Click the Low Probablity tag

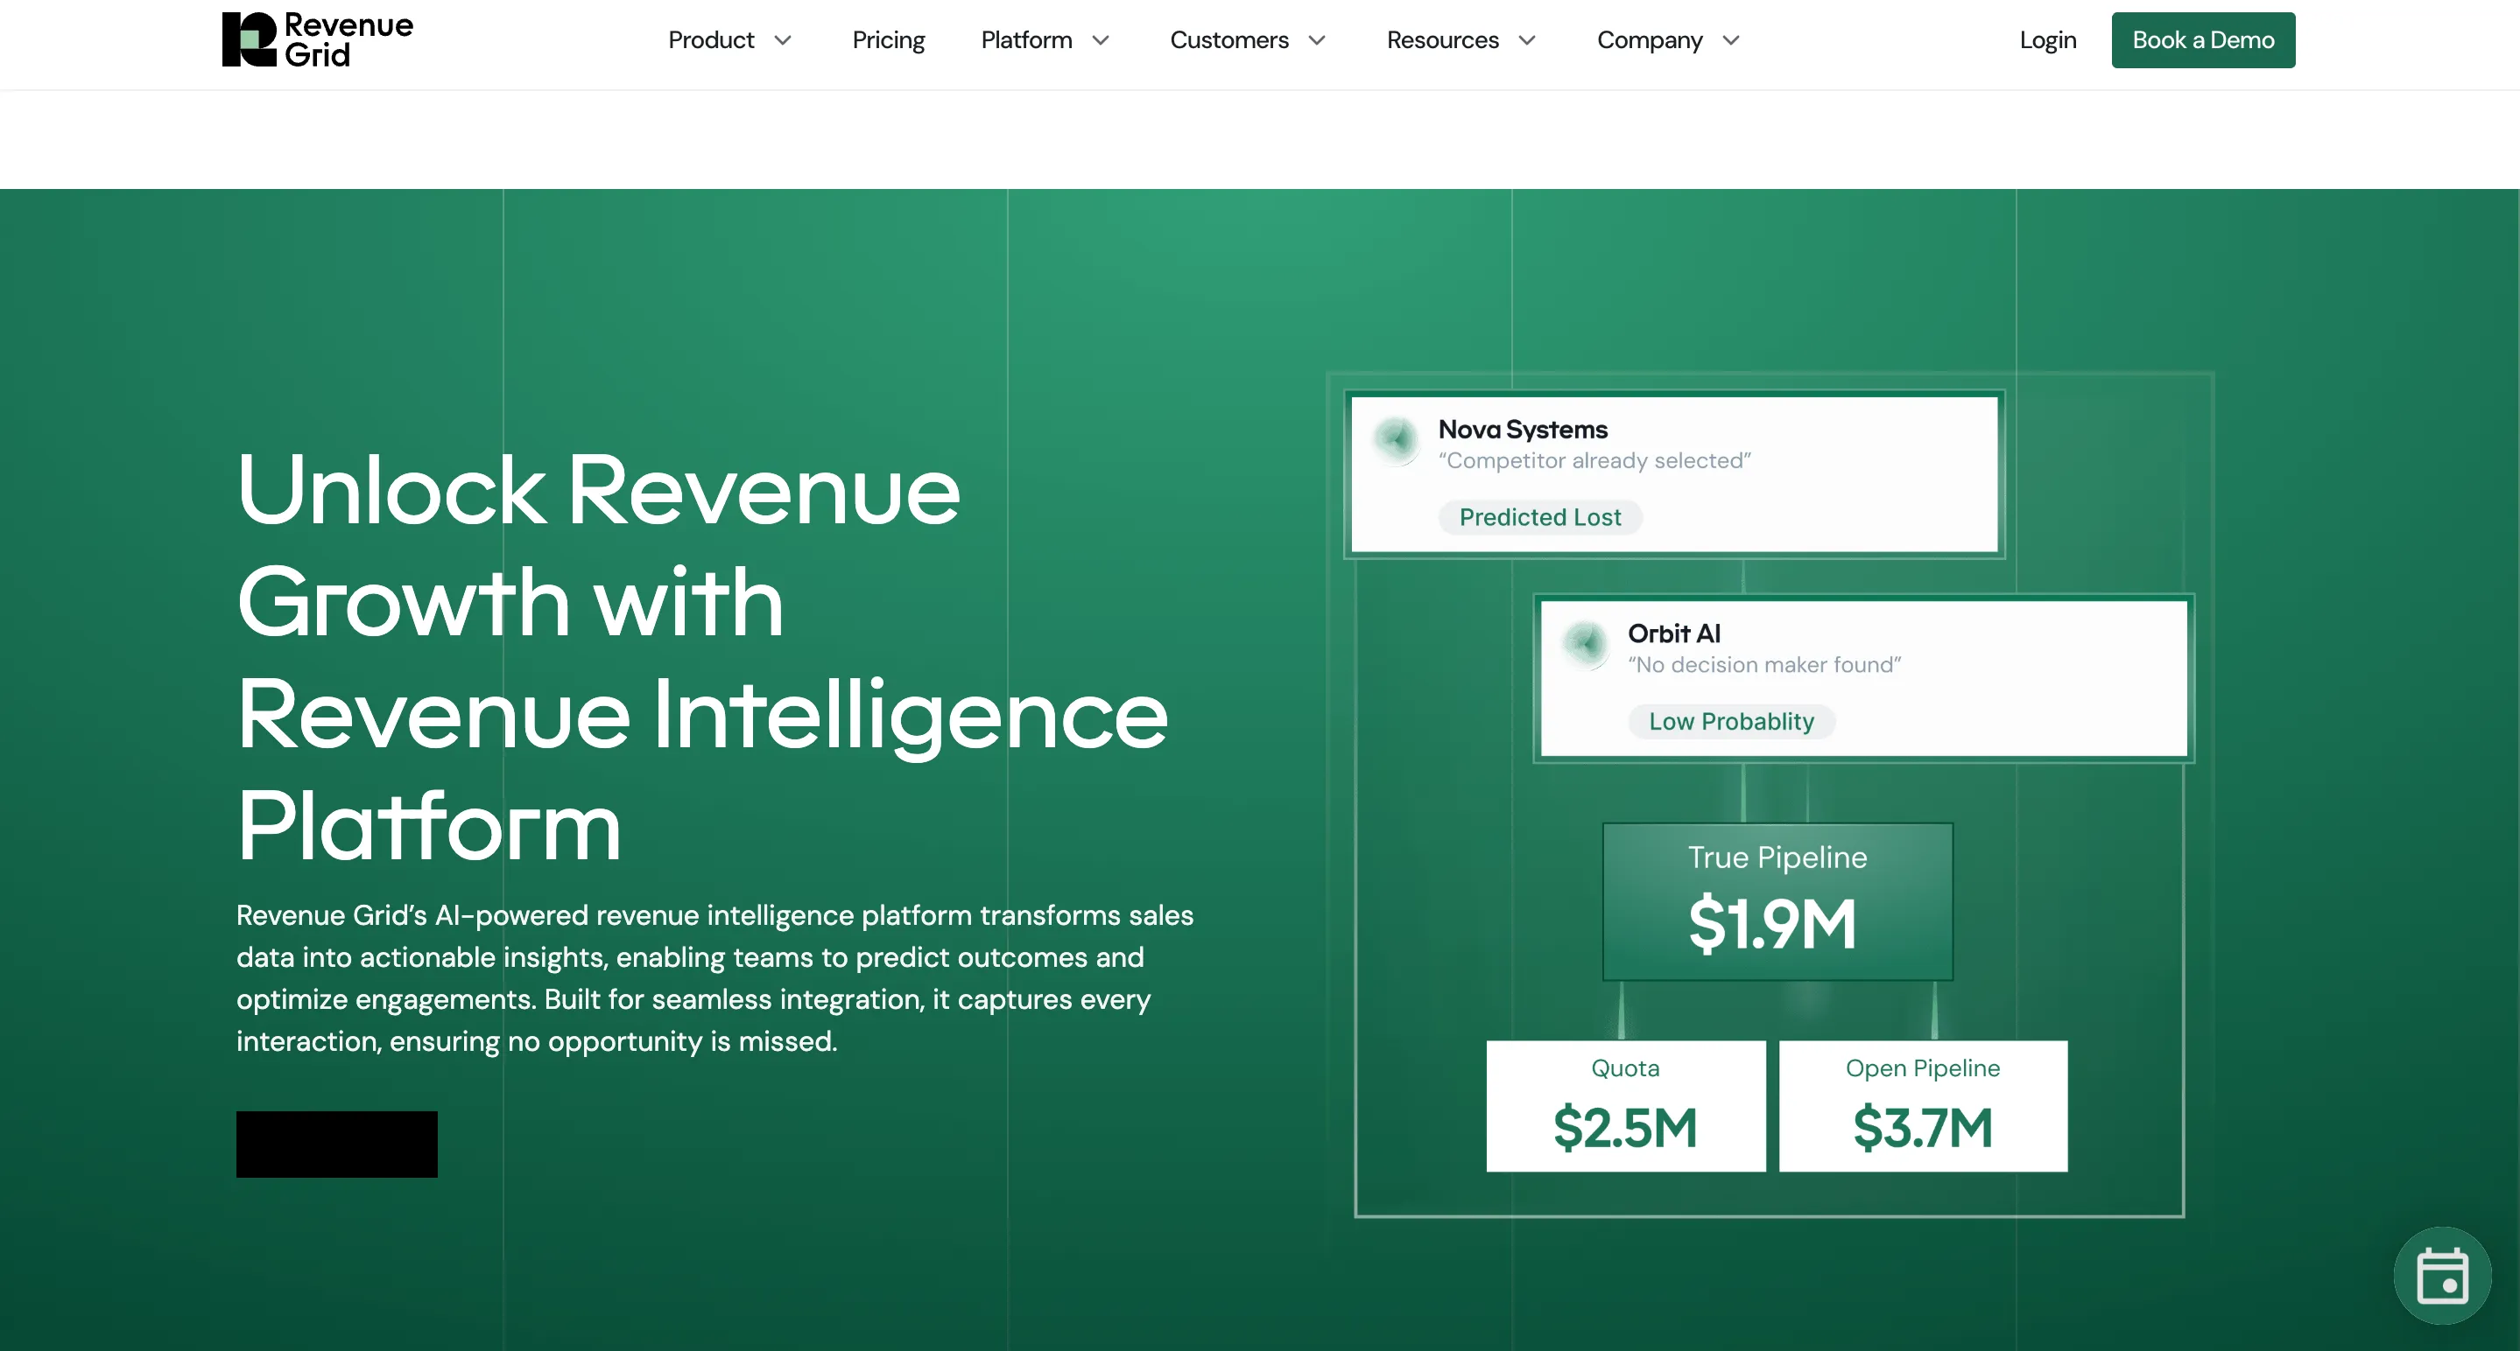1732,722
